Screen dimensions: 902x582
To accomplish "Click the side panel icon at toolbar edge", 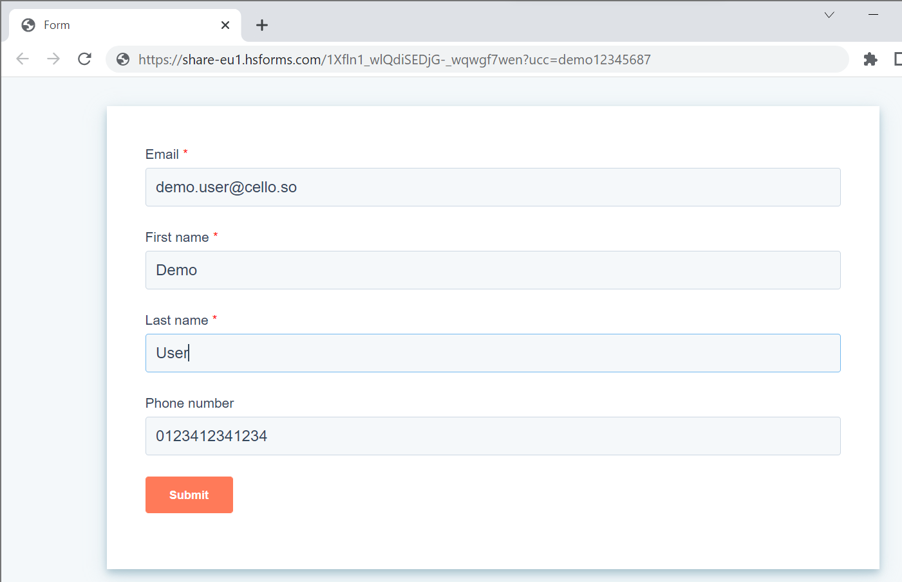I will (898, 59).
